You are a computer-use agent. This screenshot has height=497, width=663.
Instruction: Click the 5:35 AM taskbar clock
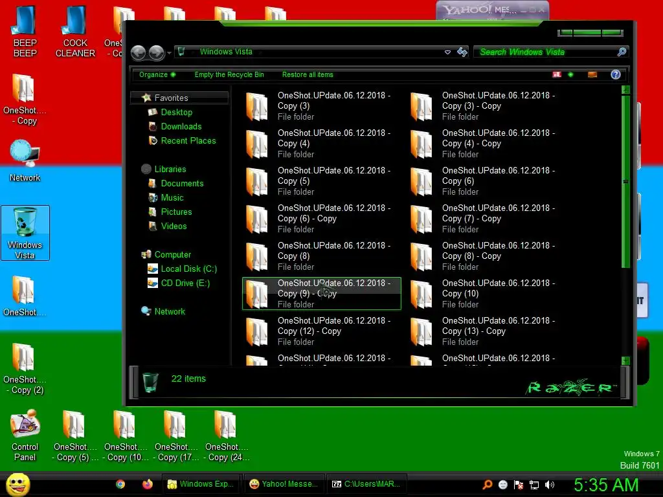pos(606,485)
